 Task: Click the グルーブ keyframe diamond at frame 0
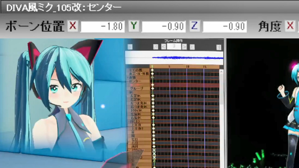[153, 88]
